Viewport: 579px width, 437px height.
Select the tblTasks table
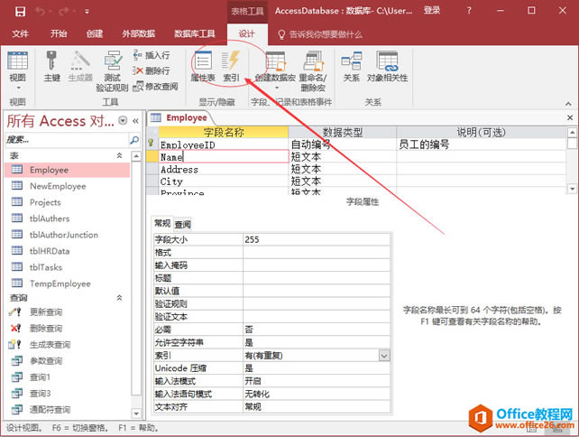pyautogui.click(x=68, y=267)
